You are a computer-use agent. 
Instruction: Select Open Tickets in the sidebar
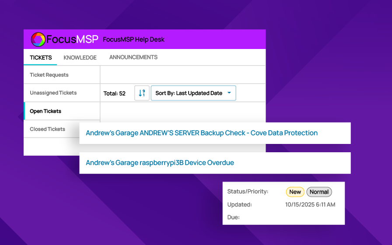(62, 111)
